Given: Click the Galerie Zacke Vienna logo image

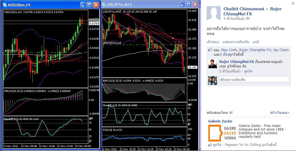Looking at the screenshot, I should pos(222,133).
